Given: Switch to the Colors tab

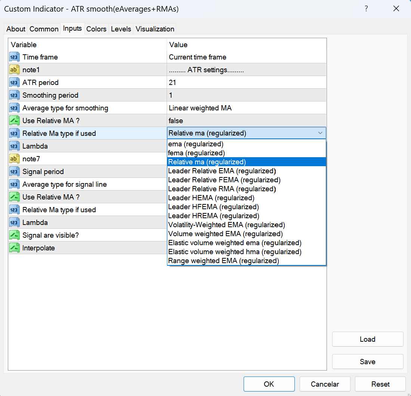Looking at the screenshot, I should [96, 29].
